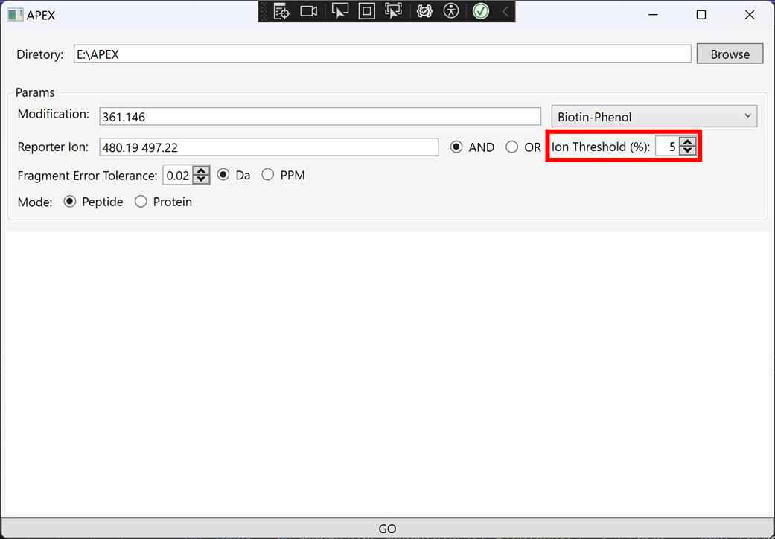Image resolution: width=775 pixels, height=539 pixels.
Task: Activate the Select Element pointer tool
Action: (x=339, y=11)
